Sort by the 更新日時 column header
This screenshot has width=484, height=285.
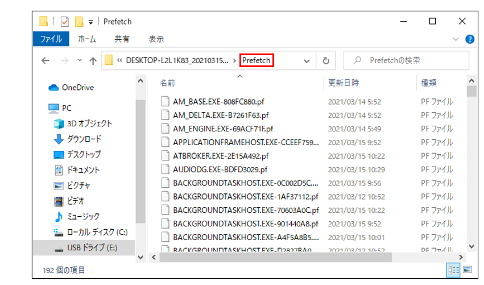(x=344, y=83)
